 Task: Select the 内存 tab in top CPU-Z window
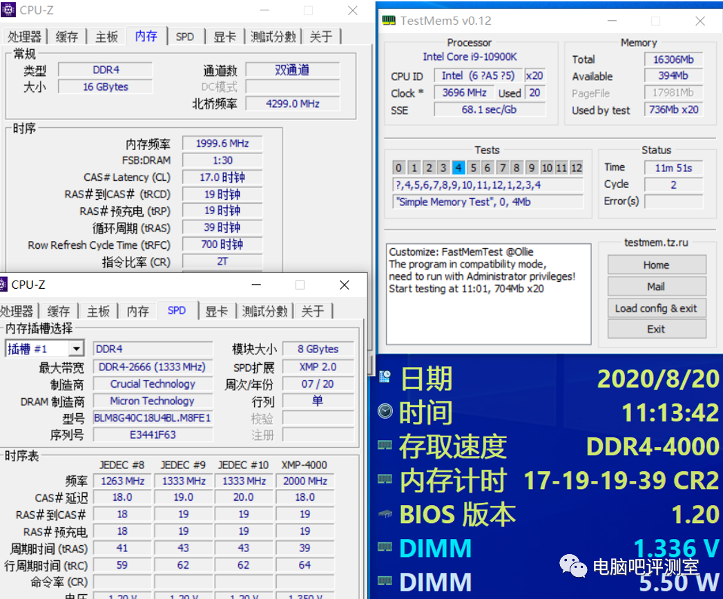click(146, 35)
